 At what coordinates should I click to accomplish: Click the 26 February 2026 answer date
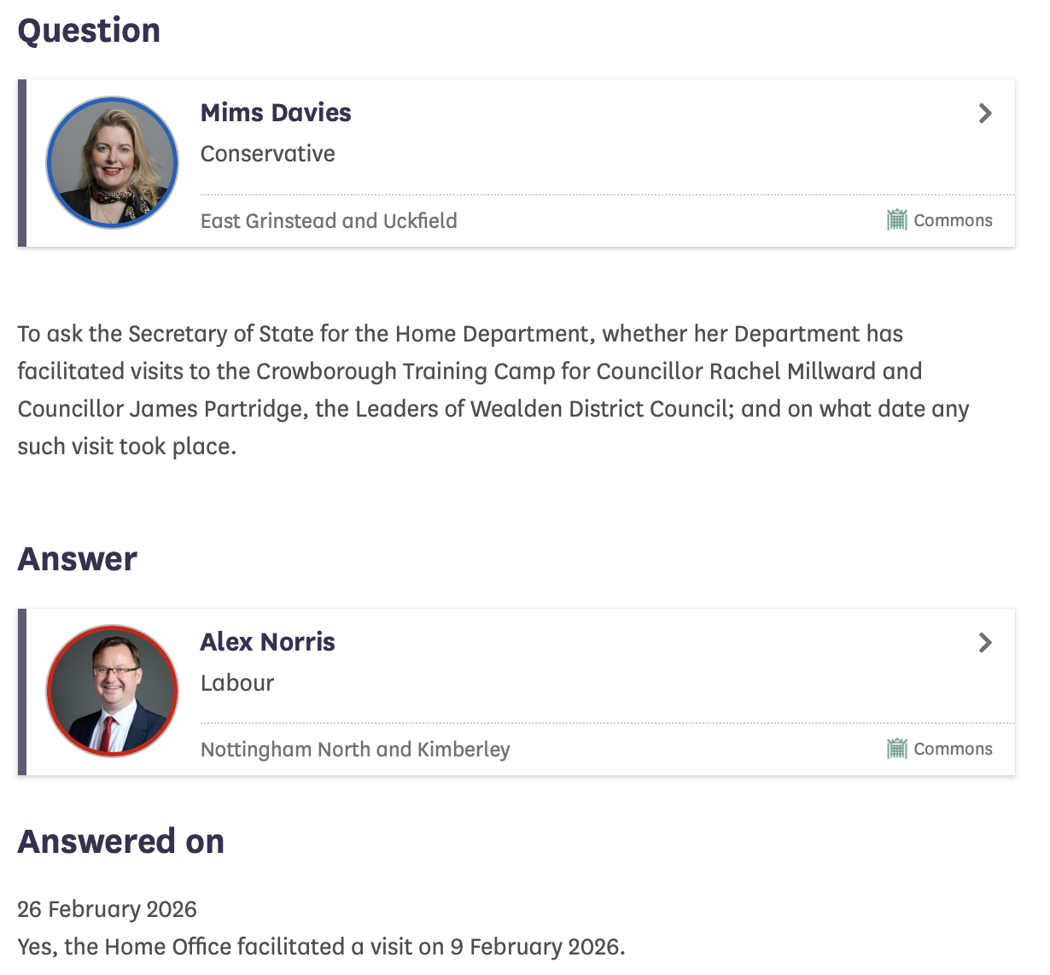click(x=107, y=909)
